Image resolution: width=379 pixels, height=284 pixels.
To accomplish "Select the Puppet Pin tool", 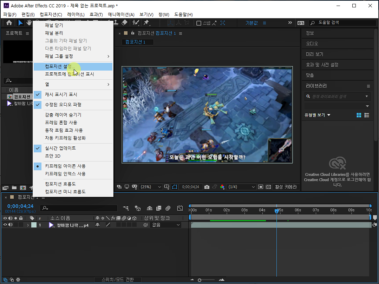I will (146, 23).
